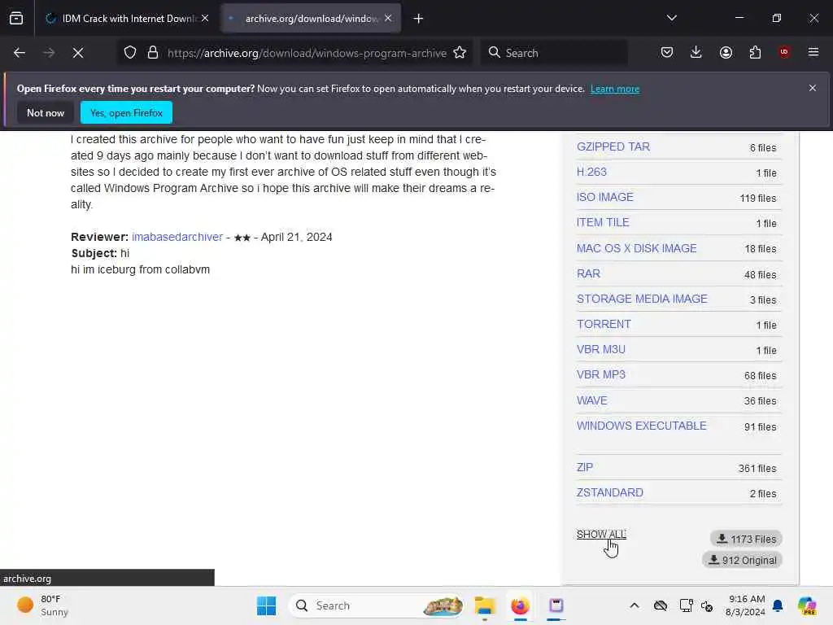Open the display and device tray icon
Screen dimensions: 833x625
click(x=686, y=605)
